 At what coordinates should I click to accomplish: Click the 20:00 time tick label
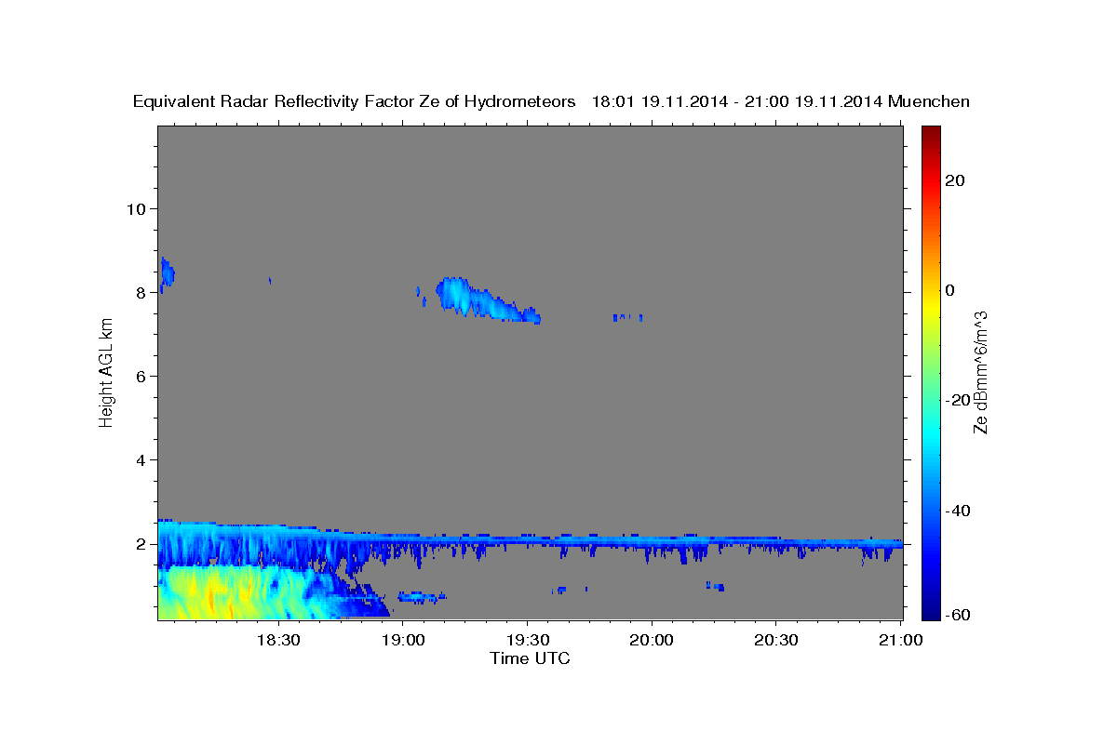coord(652,640)
